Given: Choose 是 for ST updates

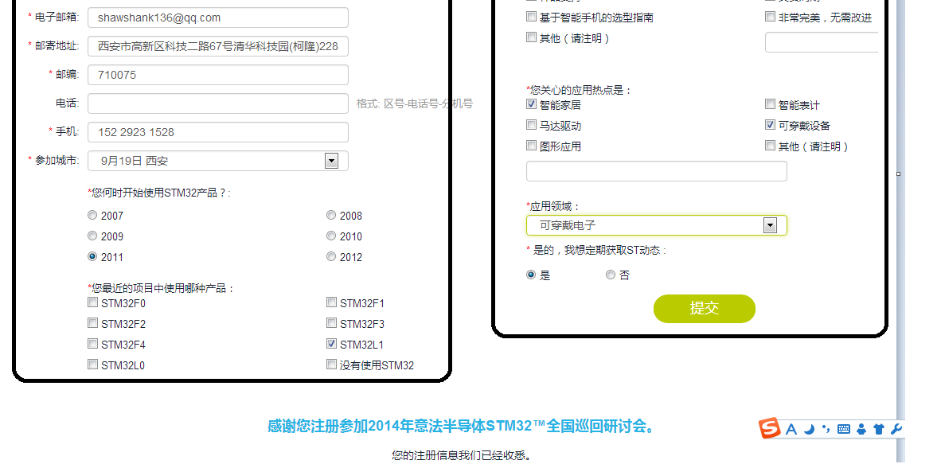Looking at the screenshot, I should point(530,275).
